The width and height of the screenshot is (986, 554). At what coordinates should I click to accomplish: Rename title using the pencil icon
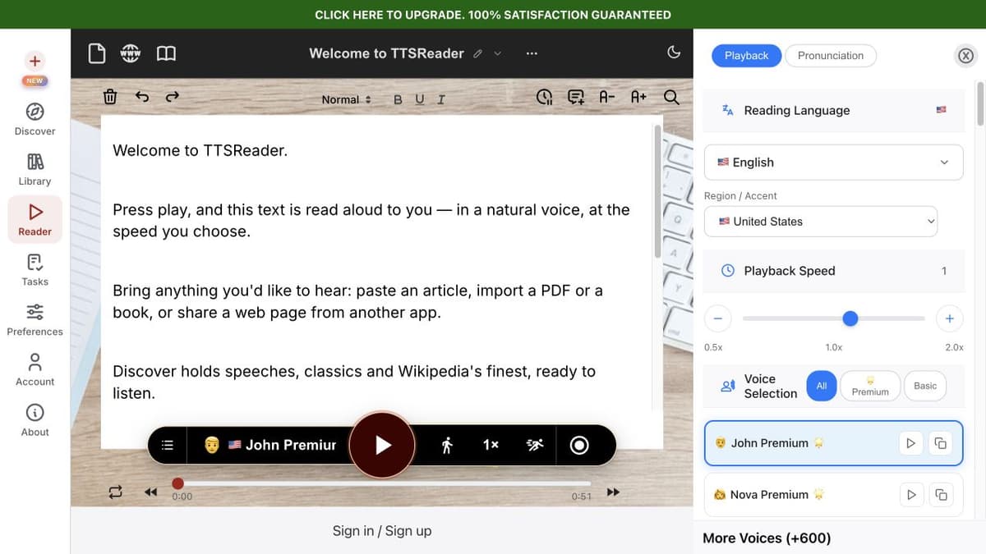(x=478, y=53)
